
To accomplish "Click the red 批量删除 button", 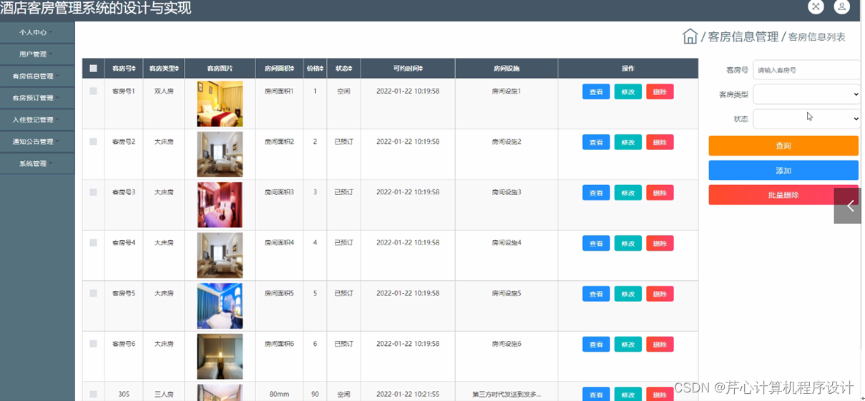I will click(783, 195).
